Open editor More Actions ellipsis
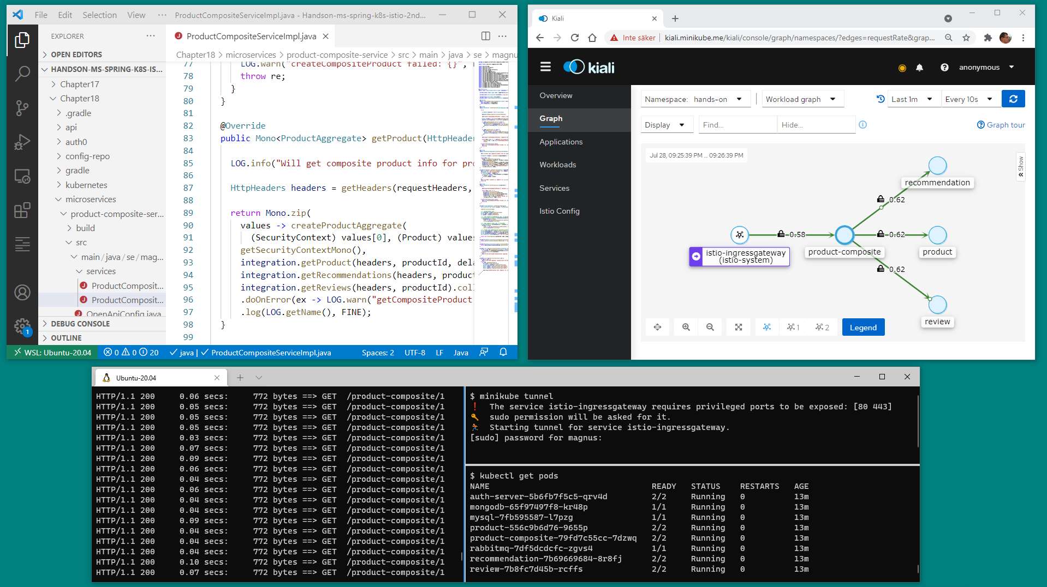The height and width of the screenshot is (587, 1047). (503, 36)
